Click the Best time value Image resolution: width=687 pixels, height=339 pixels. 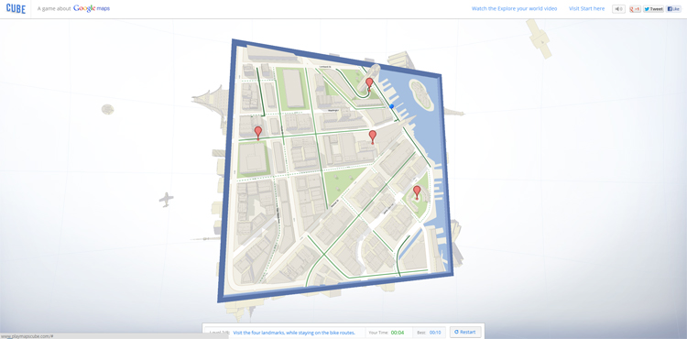click(435, 333)
